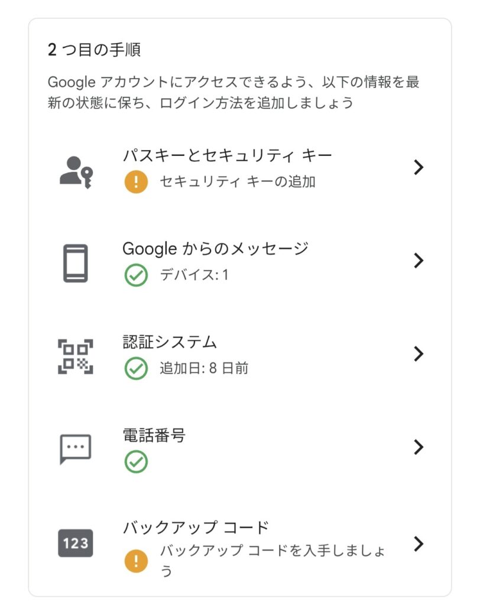The width and height of the screenshot is (480, 605).
Task: Click the QR code authenticator icon
Action: [75, 356]
